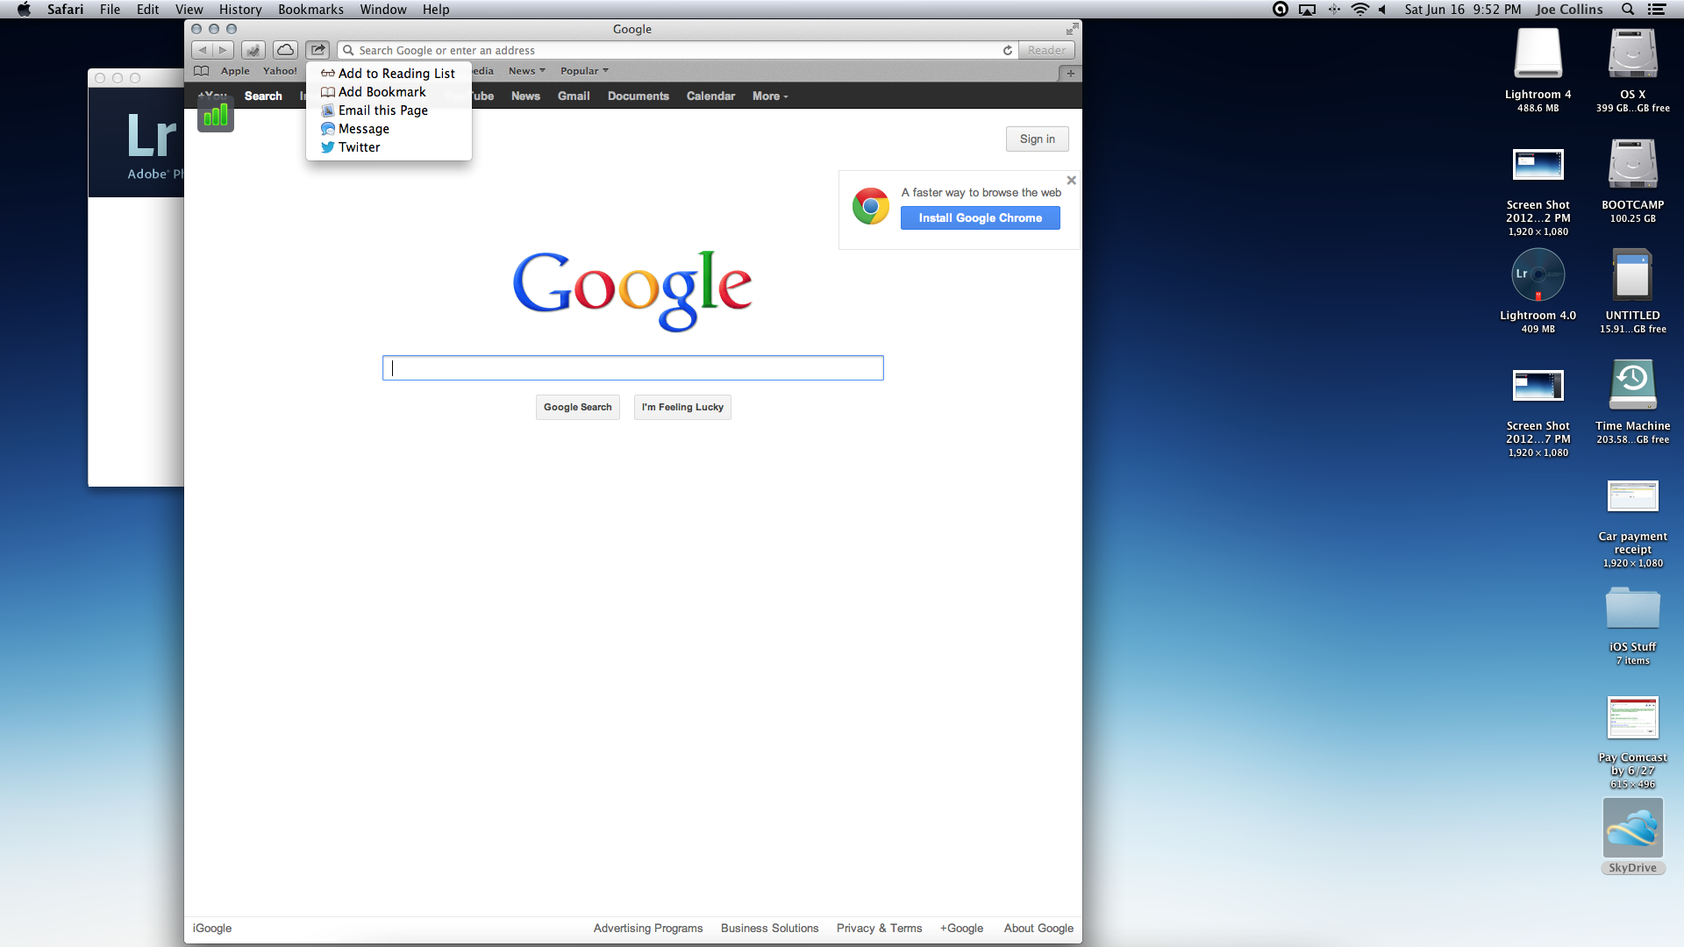1684x947 pixels.
Task: Click the Sign in button
Action: 1037,139
